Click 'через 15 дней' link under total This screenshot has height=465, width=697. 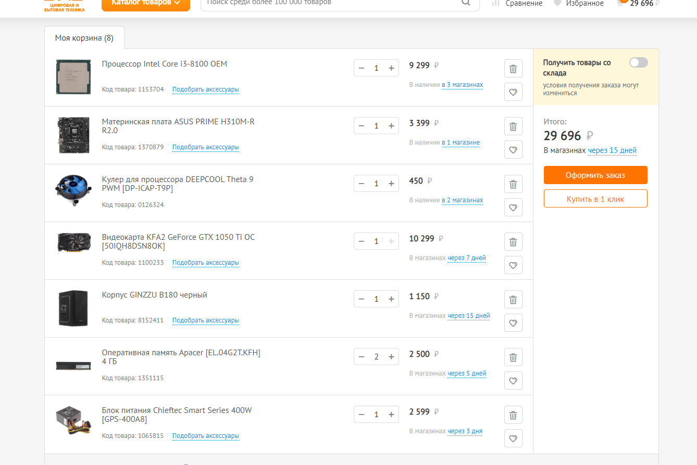point(612,151)
